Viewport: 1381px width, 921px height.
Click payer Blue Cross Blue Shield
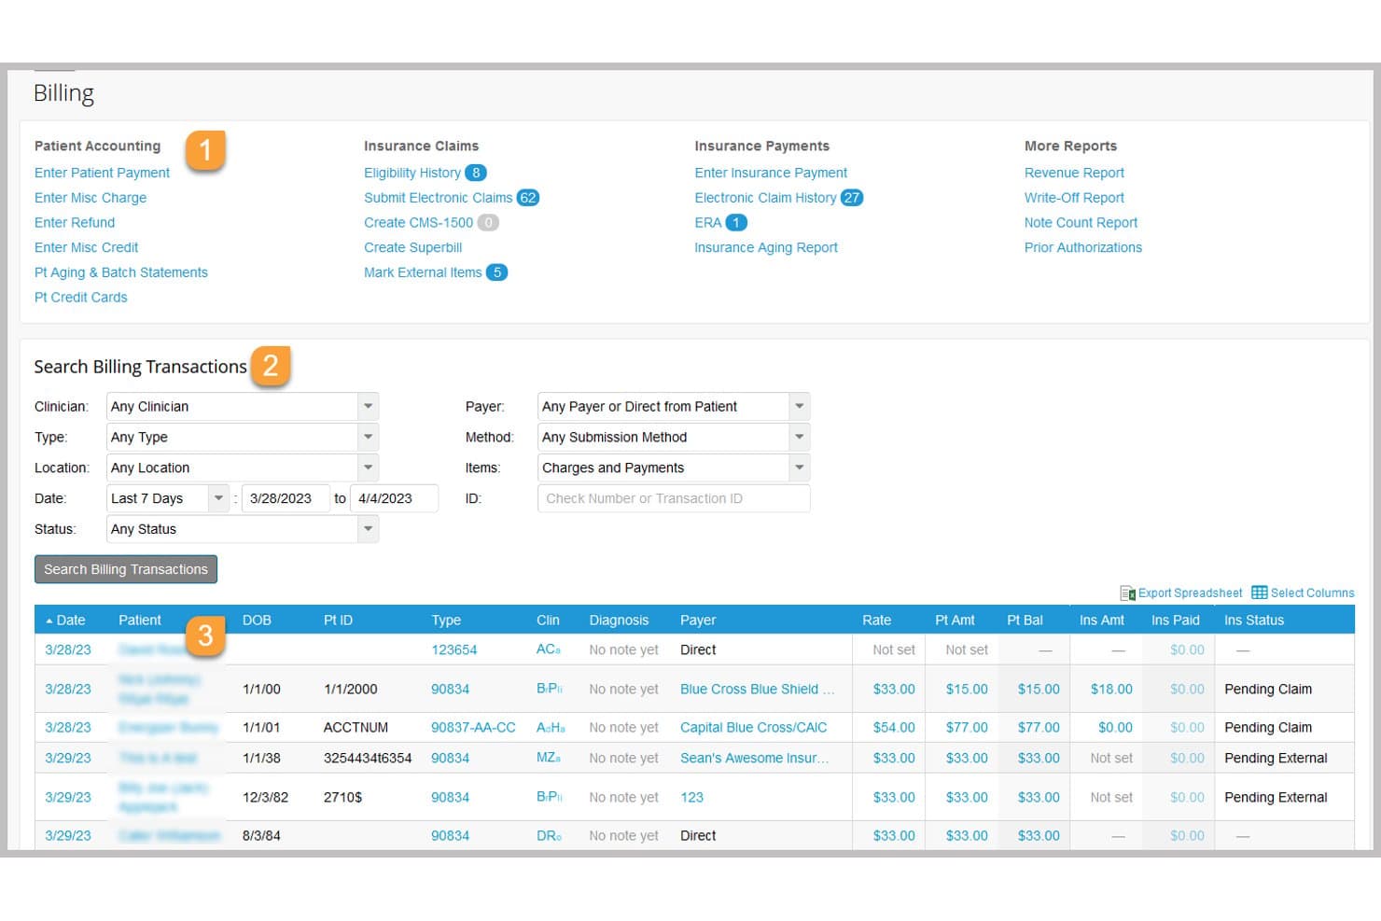coord(757,690)
